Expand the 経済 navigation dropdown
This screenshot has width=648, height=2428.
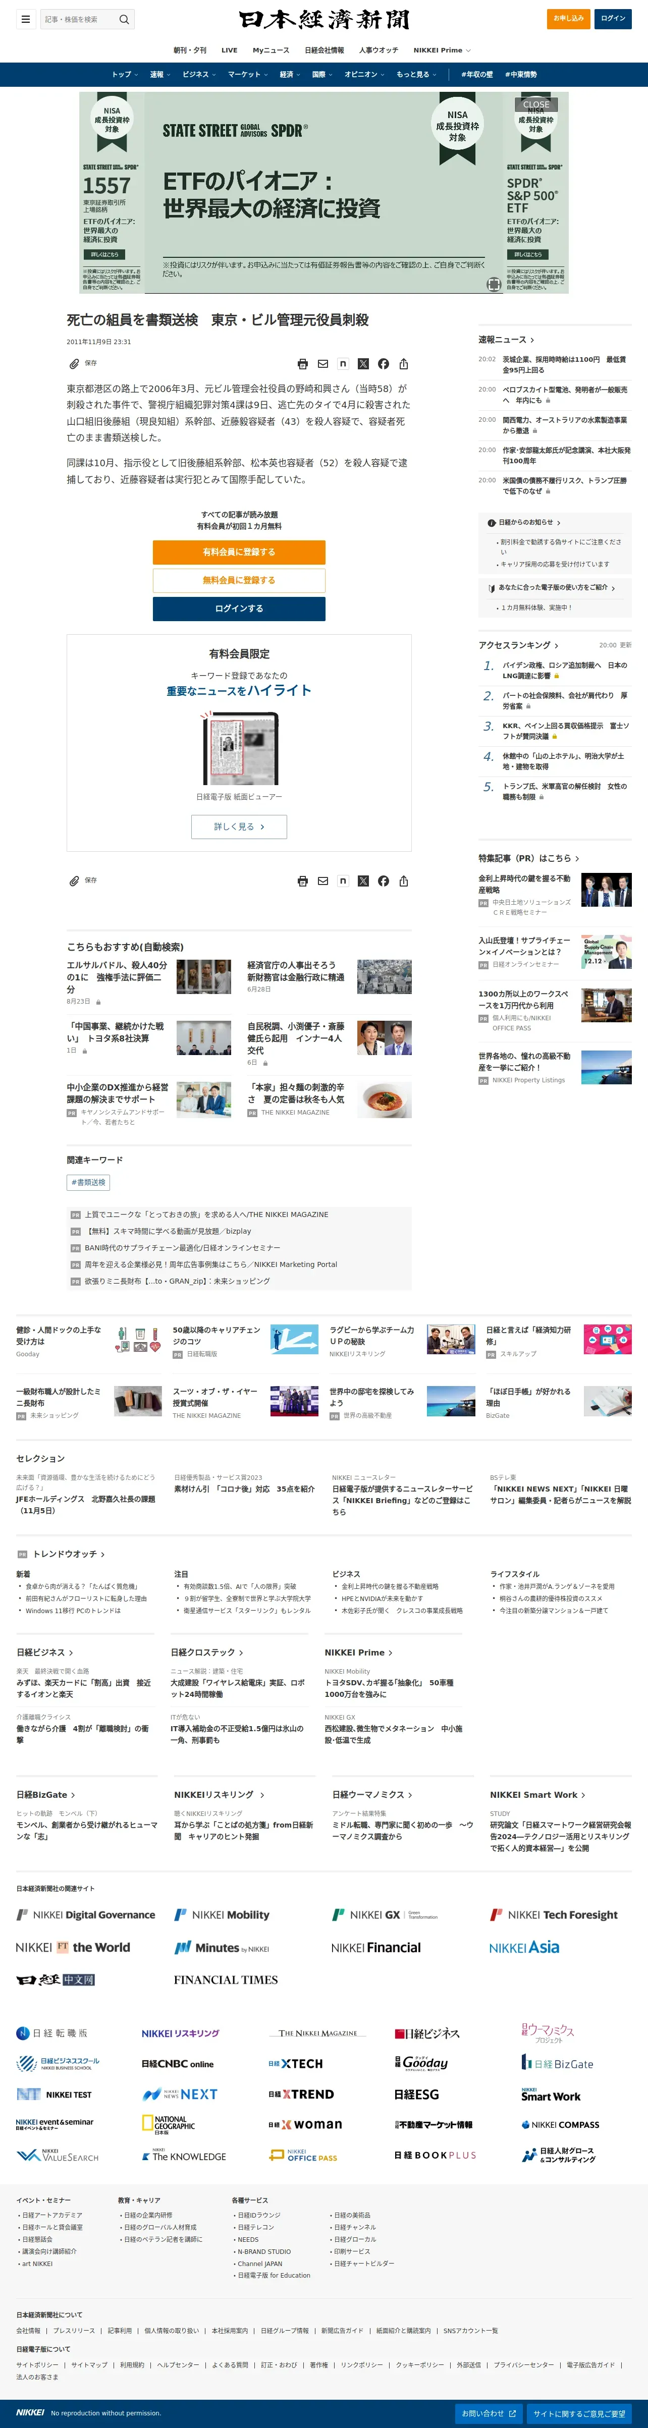coord(290,75)
